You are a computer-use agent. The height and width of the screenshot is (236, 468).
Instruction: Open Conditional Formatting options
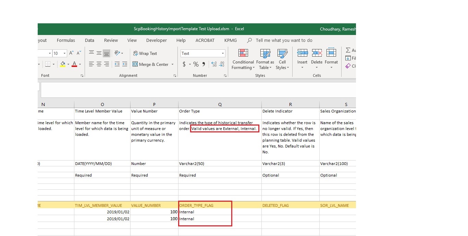click(x=243, y=59)
